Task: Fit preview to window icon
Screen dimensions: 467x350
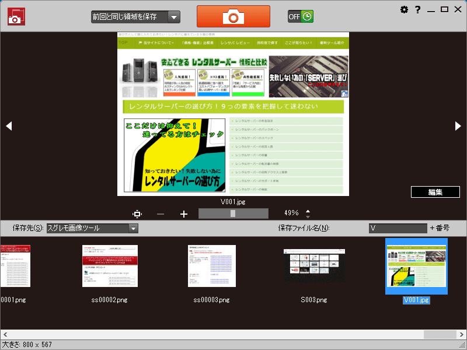Action: [x=137, y=213]
